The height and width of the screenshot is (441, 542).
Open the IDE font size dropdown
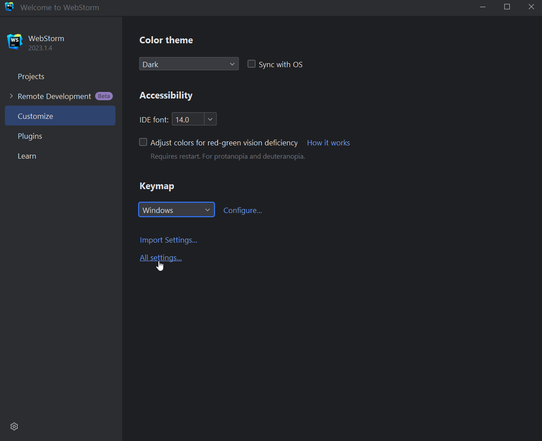(x=210, y=119)
